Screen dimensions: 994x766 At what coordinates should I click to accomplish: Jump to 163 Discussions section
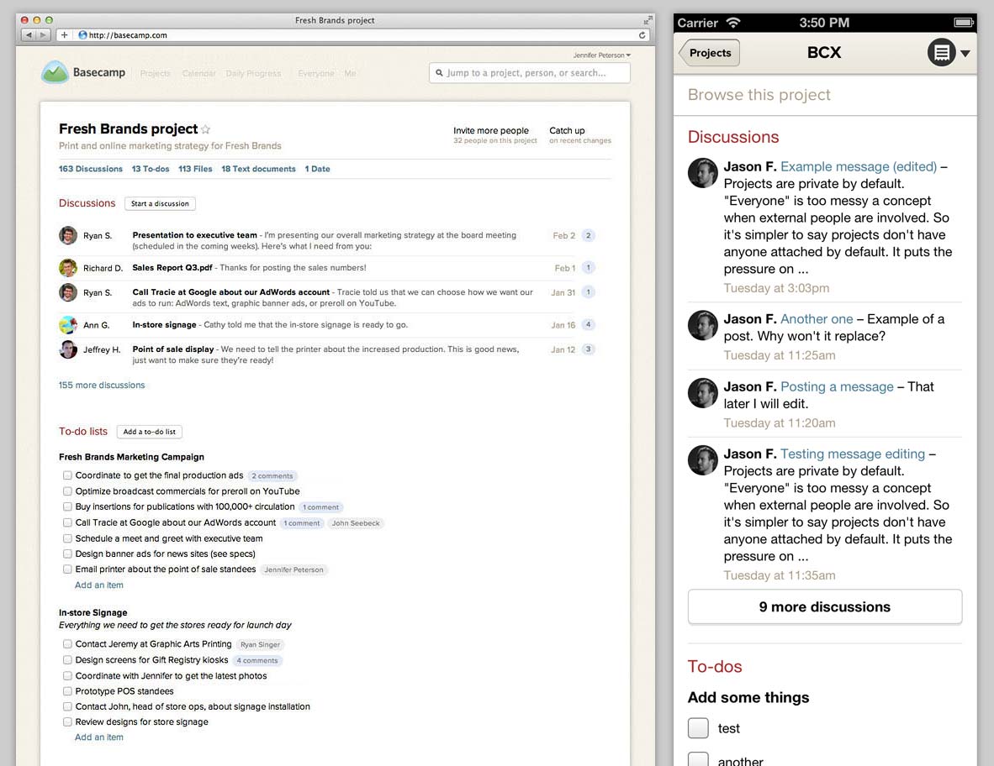tap(91, 169)
